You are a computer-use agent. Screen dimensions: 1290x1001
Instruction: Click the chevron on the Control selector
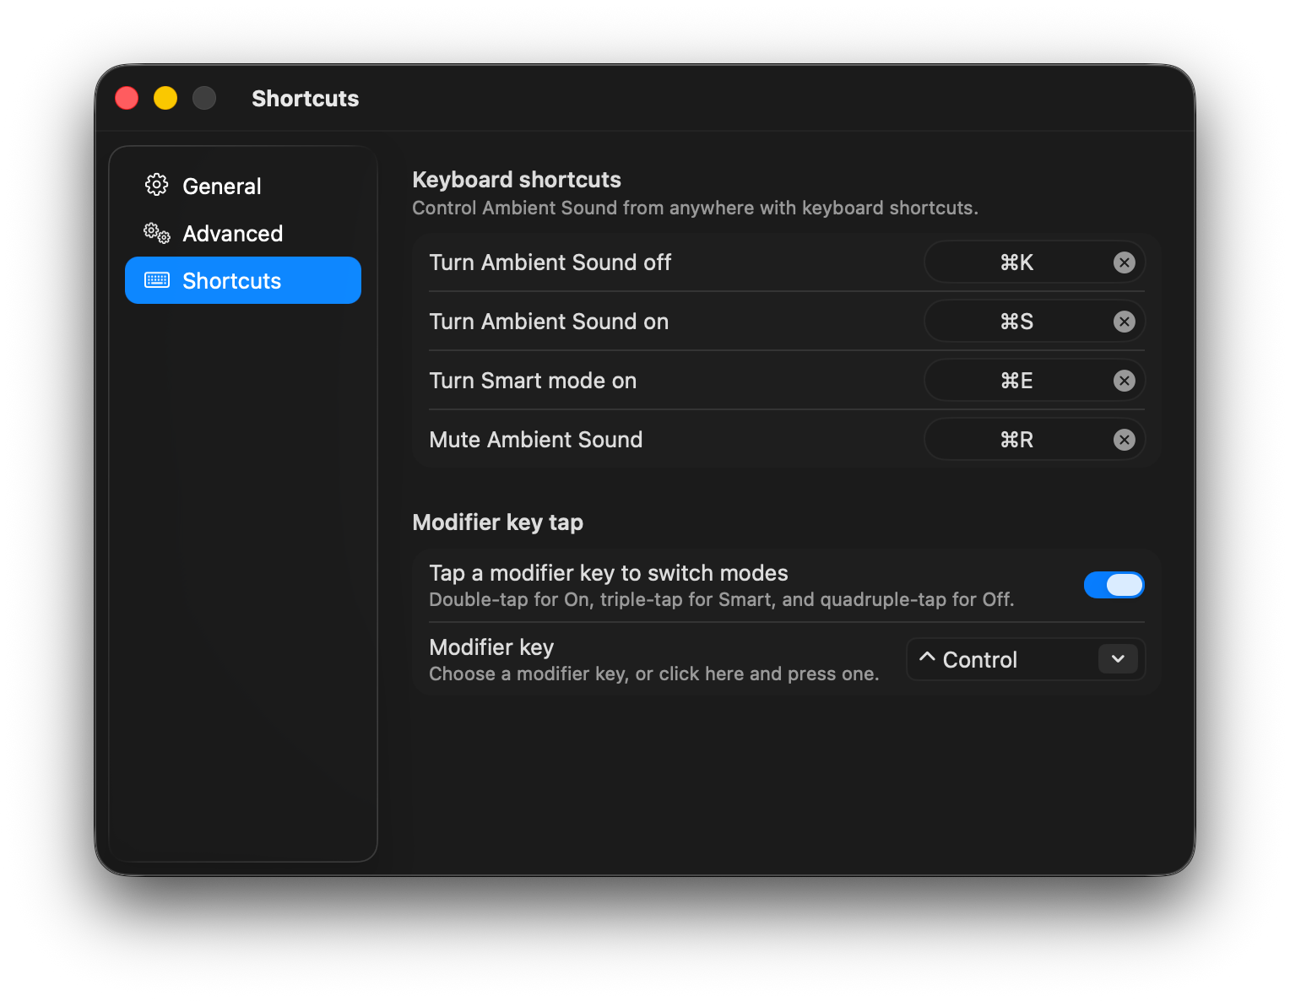click(x=1118, y=659)
